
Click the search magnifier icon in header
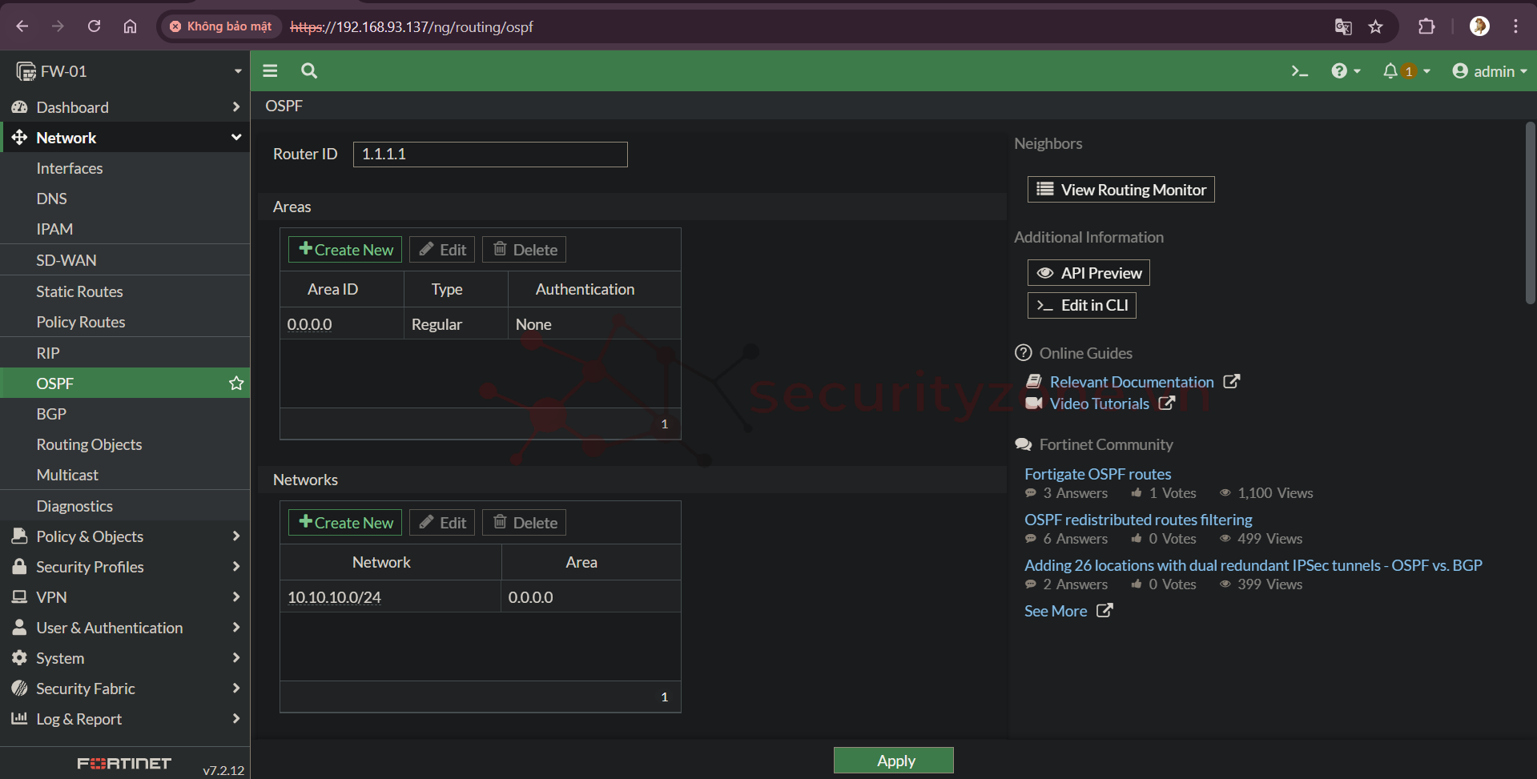coord(309,71)
